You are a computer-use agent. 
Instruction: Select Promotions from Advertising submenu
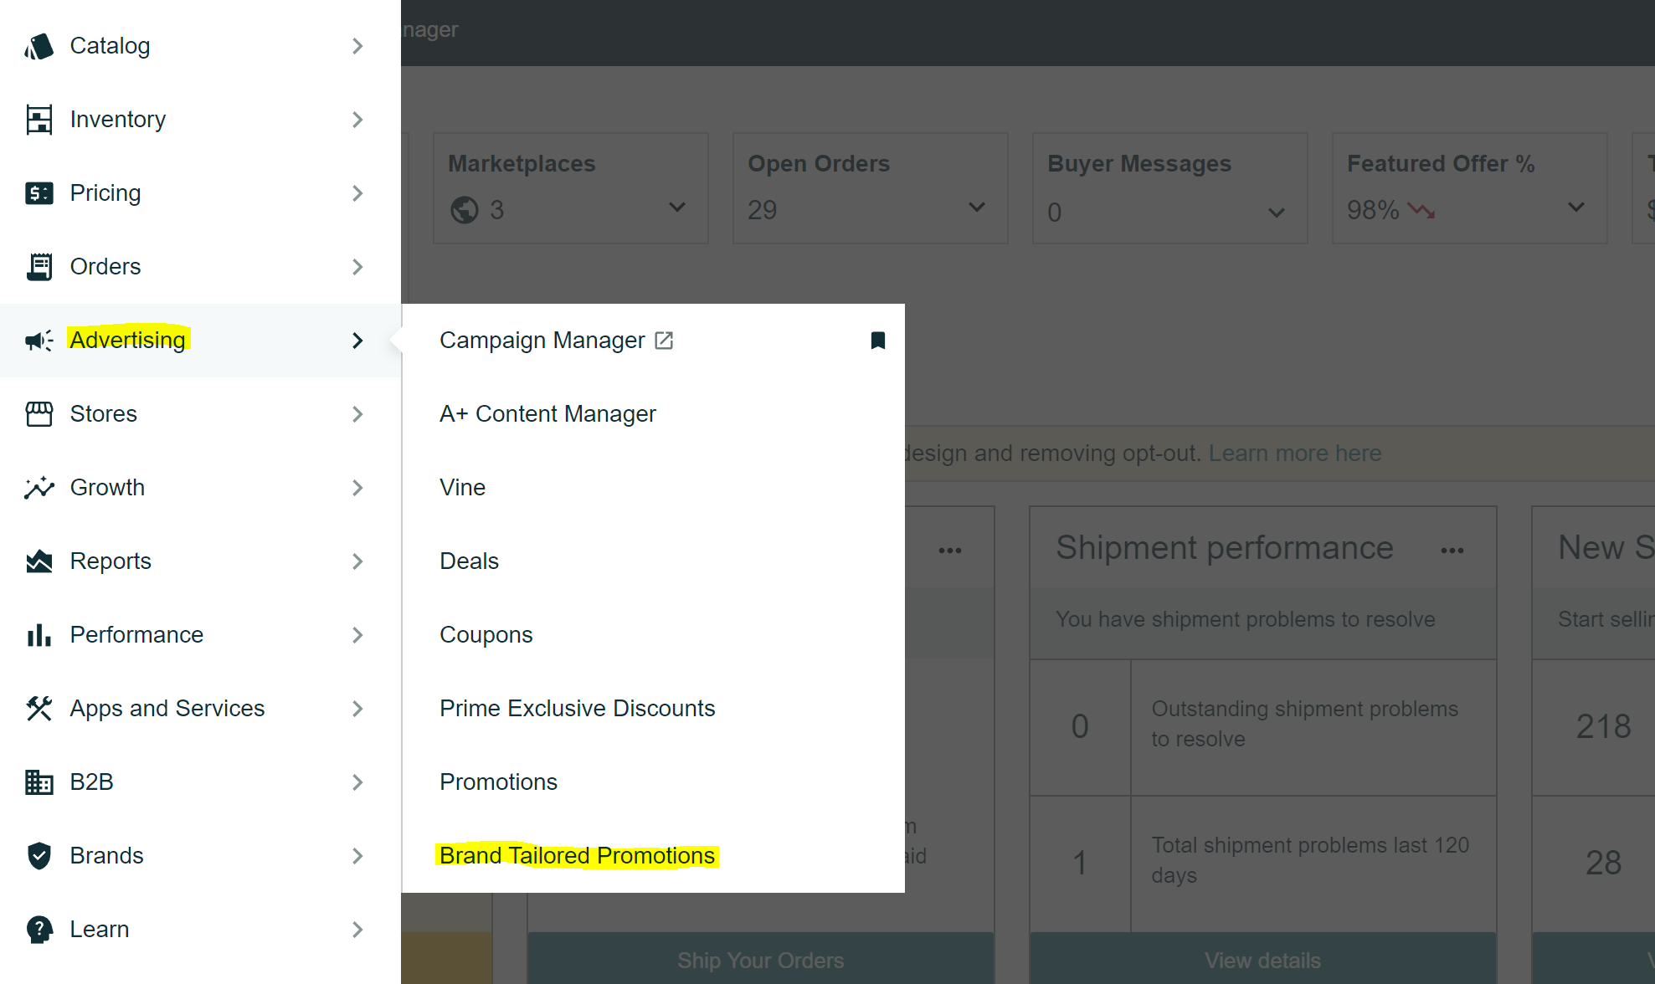(x=498, y=782)
